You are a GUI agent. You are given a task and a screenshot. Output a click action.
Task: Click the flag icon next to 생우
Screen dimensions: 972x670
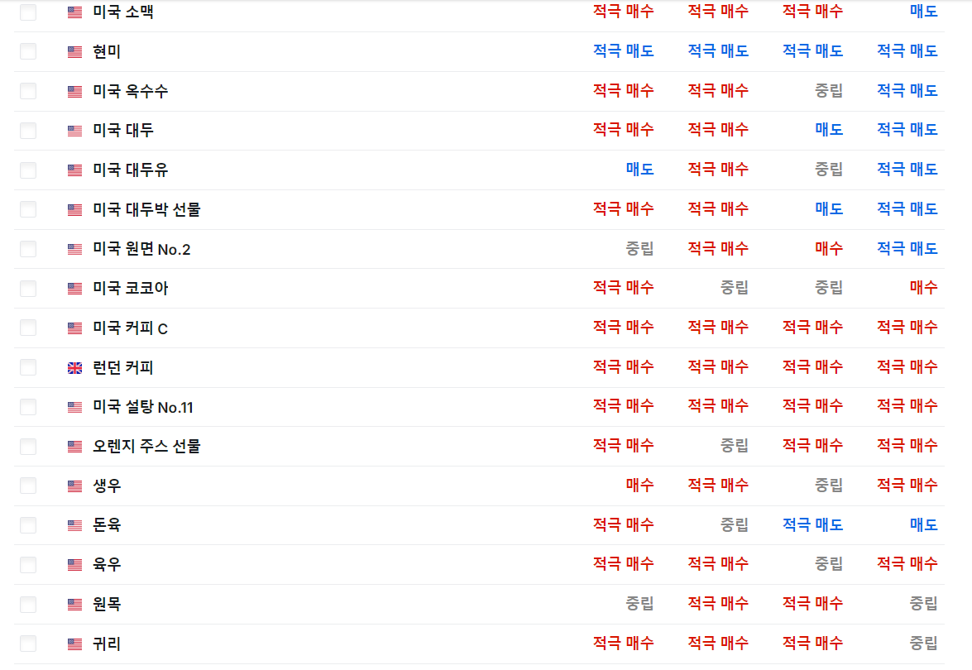point(75,486)
